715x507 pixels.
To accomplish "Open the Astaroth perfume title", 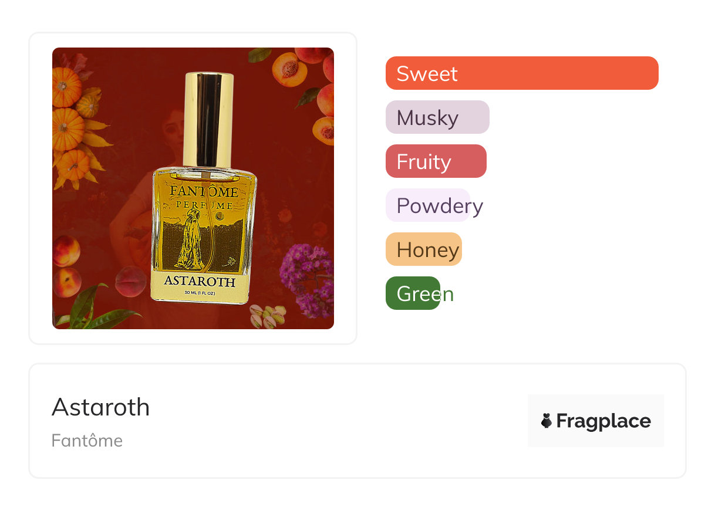I will [100, 407].
